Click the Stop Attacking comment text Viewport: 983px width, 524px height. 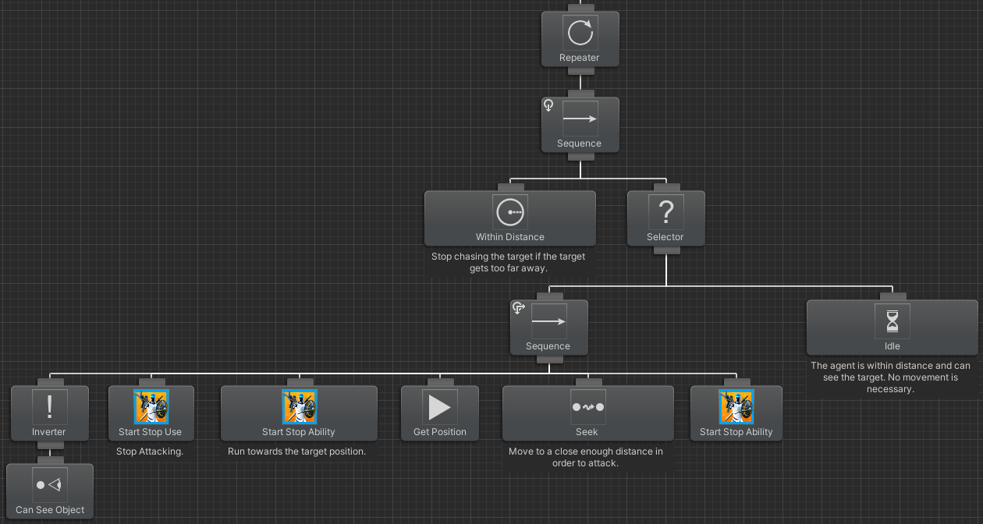(150, 451)
